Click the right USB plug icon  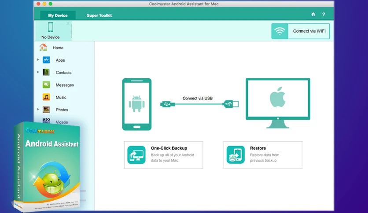point(231,104)
